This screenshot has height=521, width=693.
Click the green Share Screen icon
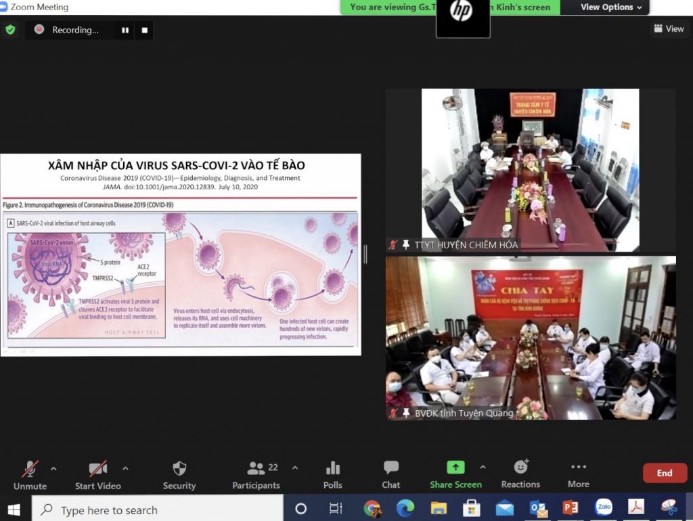[x=455, y=467]
